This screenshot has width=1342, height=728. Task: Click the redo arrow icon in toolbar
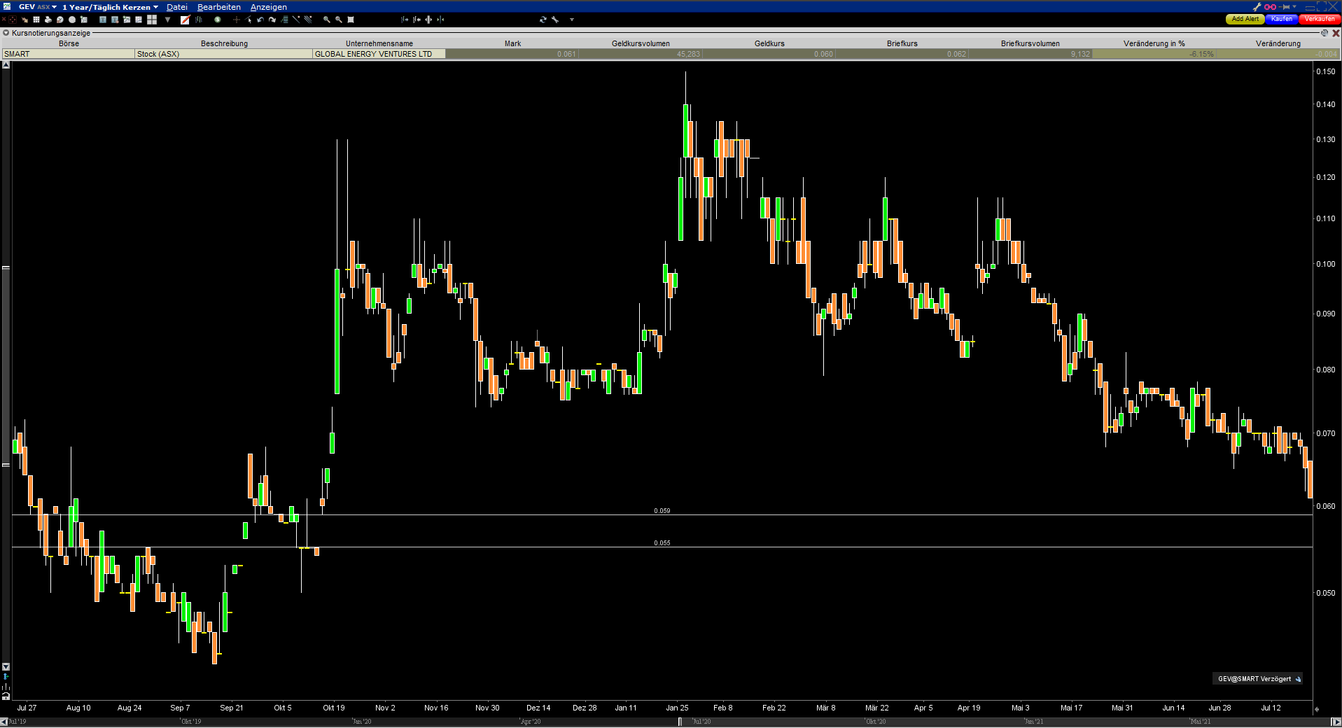[272, 20]
